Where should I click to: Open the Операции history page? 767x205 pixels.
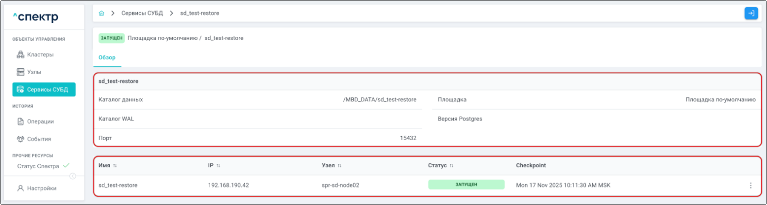[x=40, y=122]
